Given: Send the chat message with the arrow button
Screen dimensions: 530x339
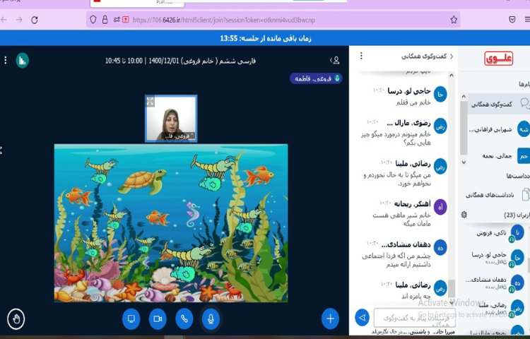Looking at the screenshot, I should (362, 318).
